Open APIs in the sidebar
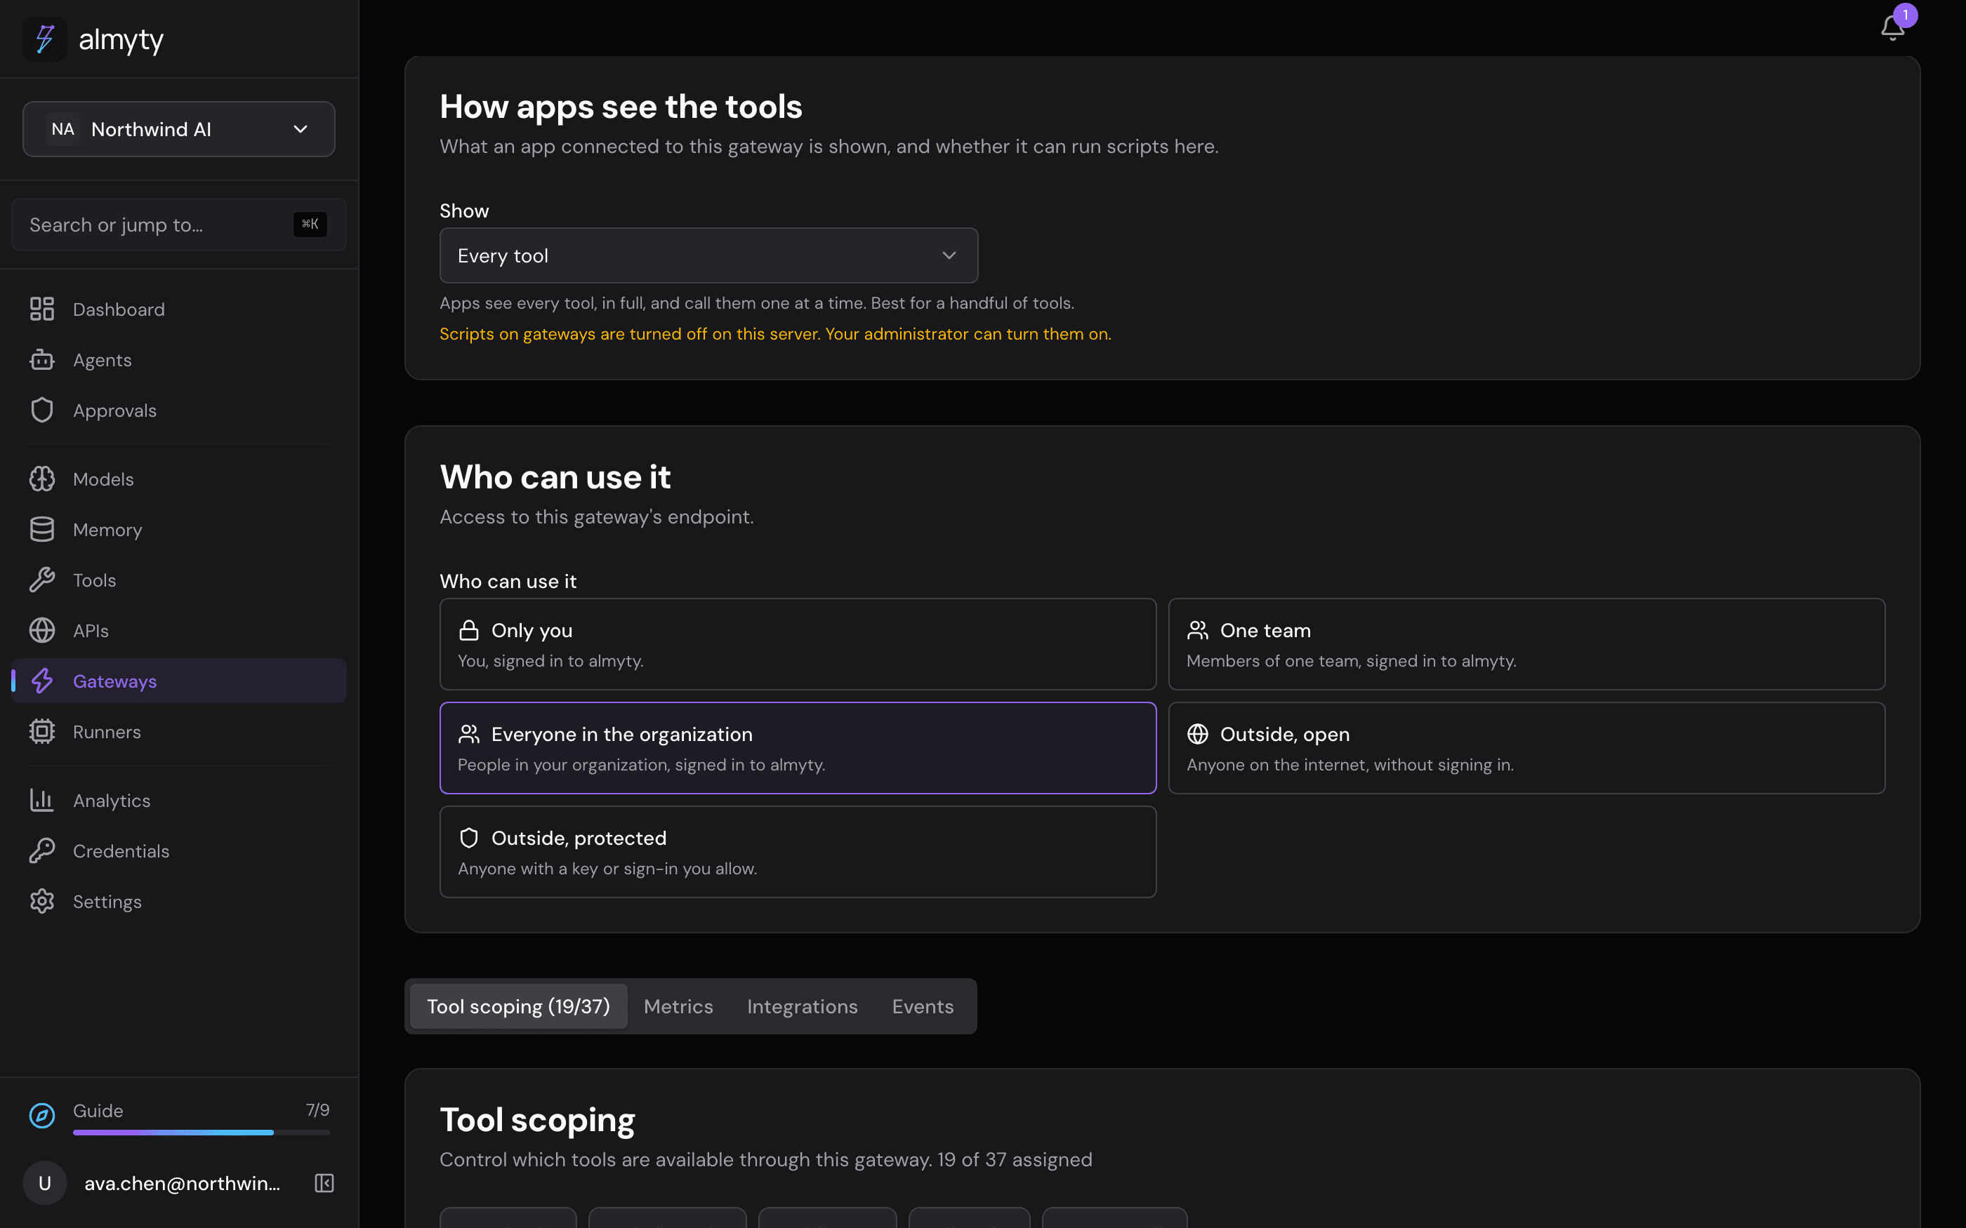This screenshot has height=1228, width=1966. coord(179,630)
